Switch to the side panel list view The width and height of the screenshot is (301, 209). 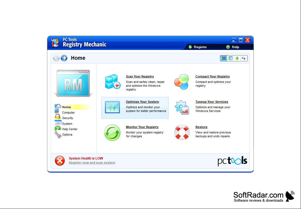pos(231,58)
